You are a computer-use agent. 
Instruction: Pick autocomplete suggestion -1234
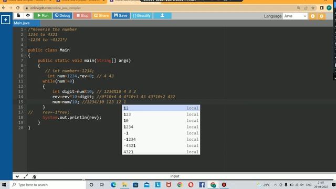tap(161, 139)
